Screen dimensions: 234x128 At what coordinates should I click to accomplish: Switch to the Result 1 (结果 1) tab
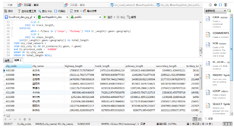click(18, 60)
